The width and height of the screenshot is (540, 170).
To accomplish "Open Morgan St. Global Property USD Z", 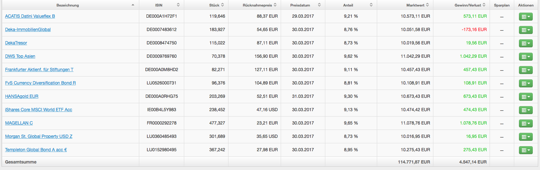I will click(38, 136).
